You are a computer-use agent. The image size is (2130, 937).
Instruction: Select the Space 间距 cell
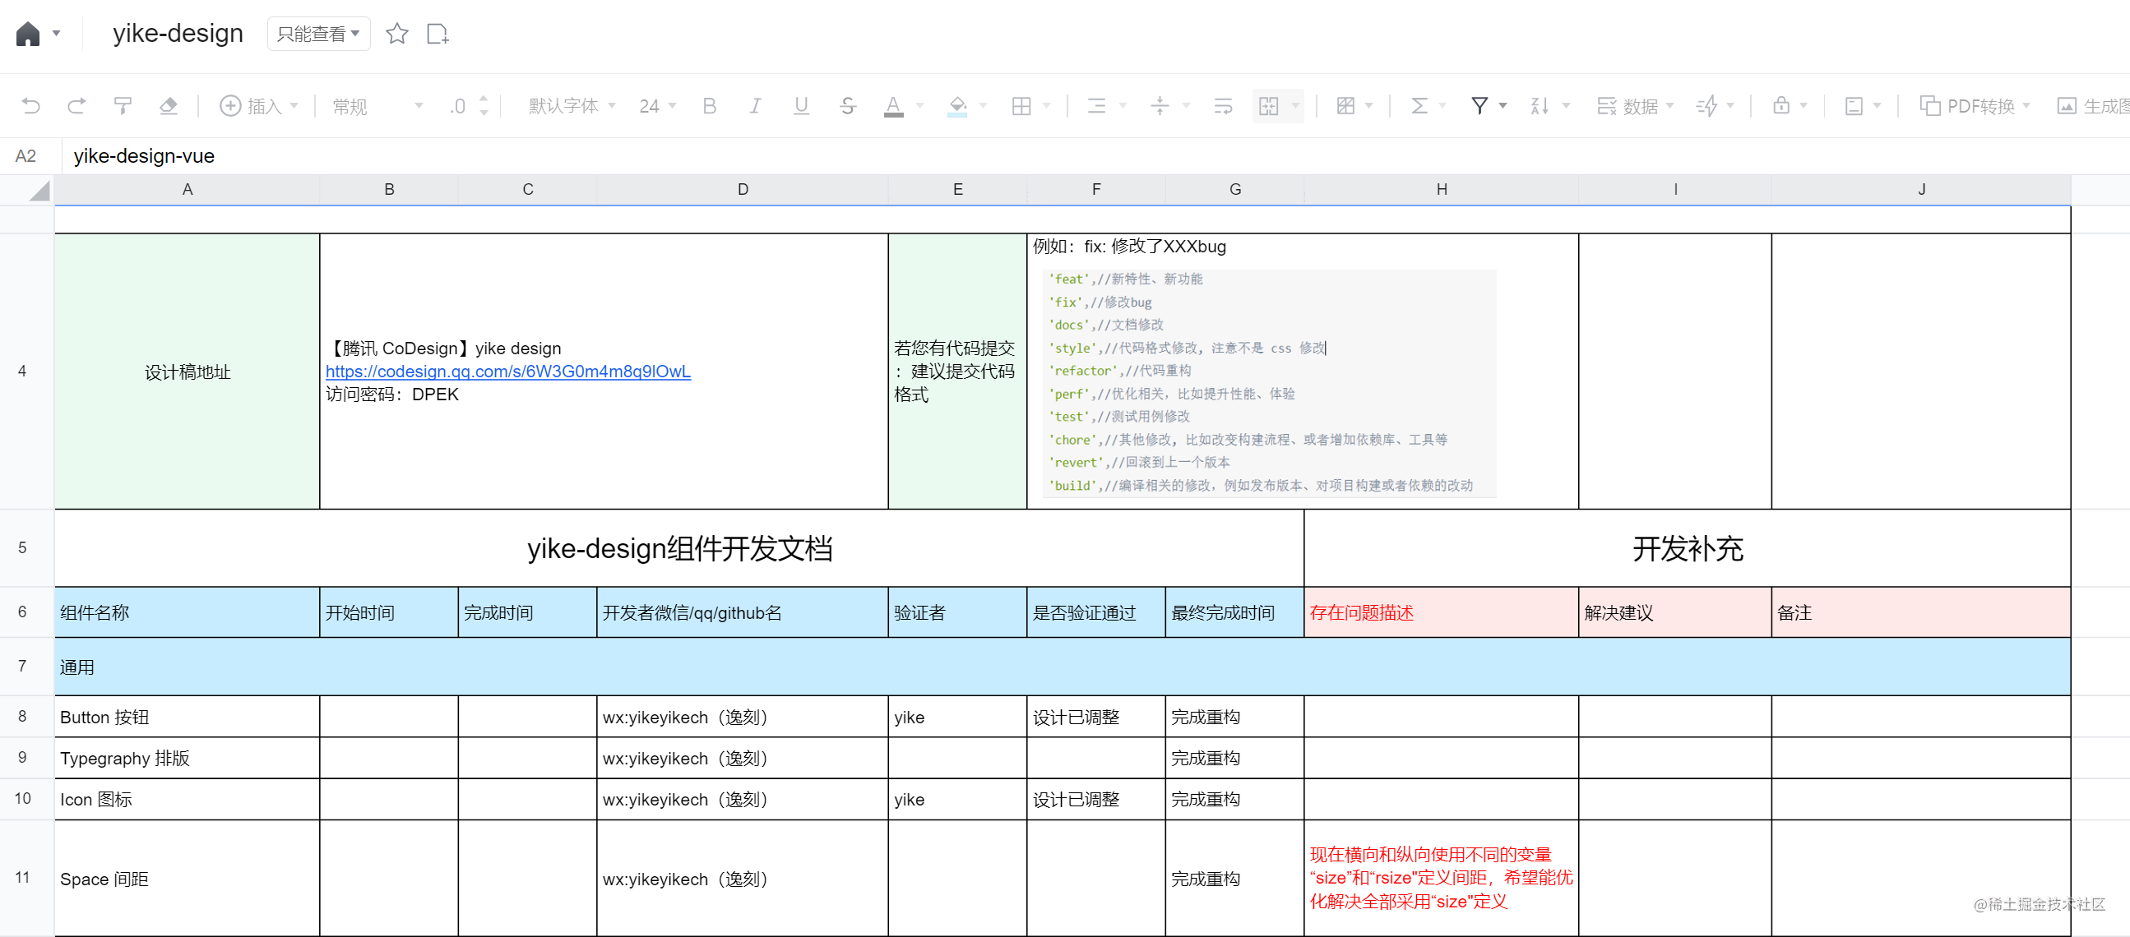[188, 879]
